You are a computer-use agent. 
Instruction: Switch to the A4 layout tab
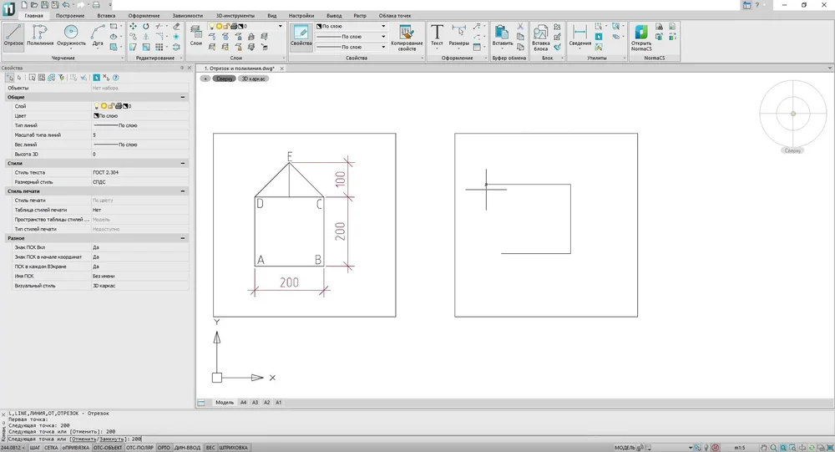[x=244, y=403]
